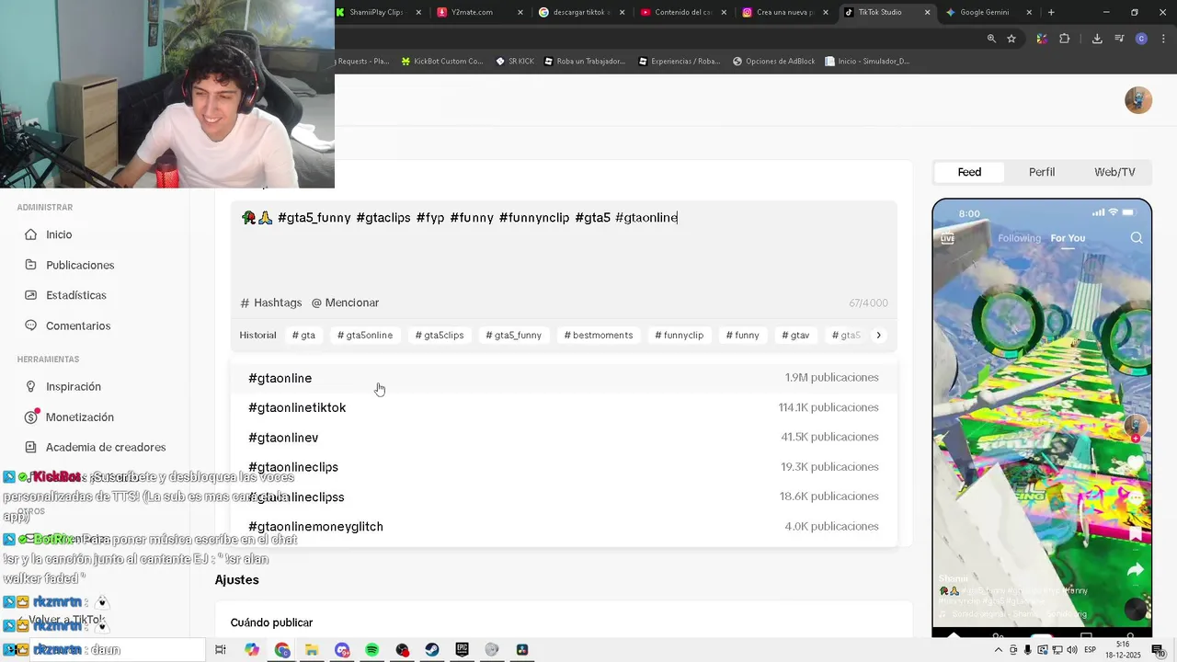
Task: Open File Explorer from the taskbar
Action: (x=312, y=650)
